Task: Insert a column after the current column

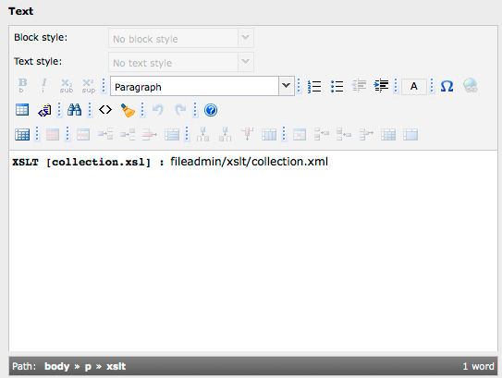Action: point(225,134)
